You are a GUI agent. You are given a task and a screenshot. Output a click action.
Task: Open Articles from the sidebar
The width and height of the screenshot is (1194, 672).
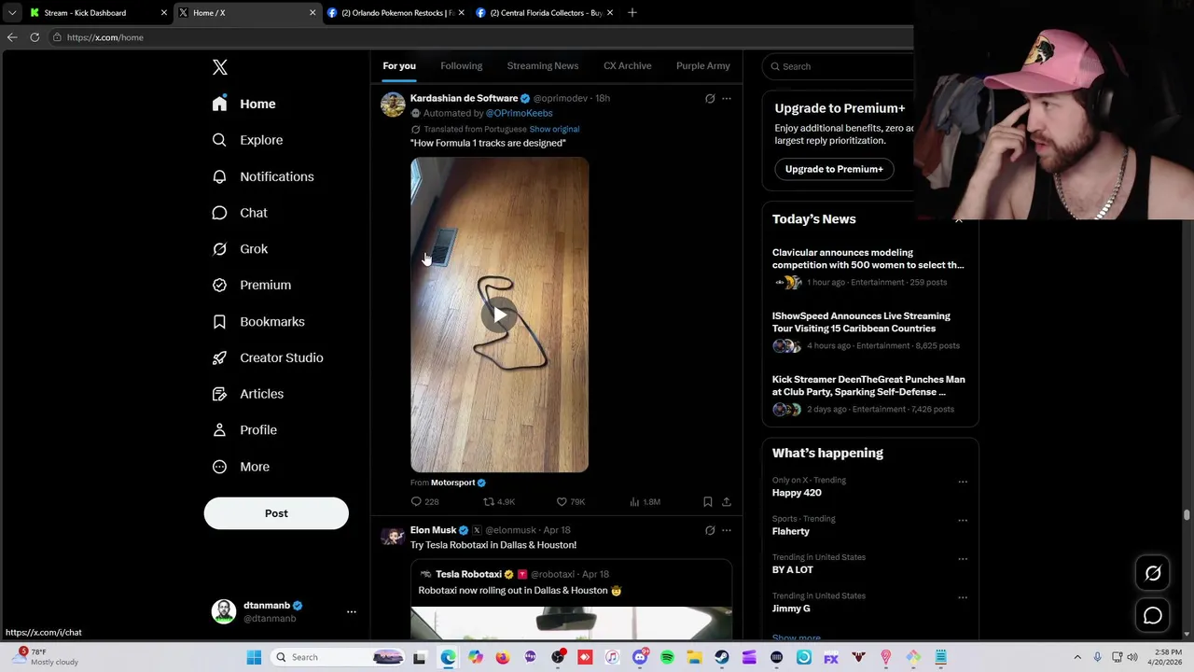tap(248, 394)
